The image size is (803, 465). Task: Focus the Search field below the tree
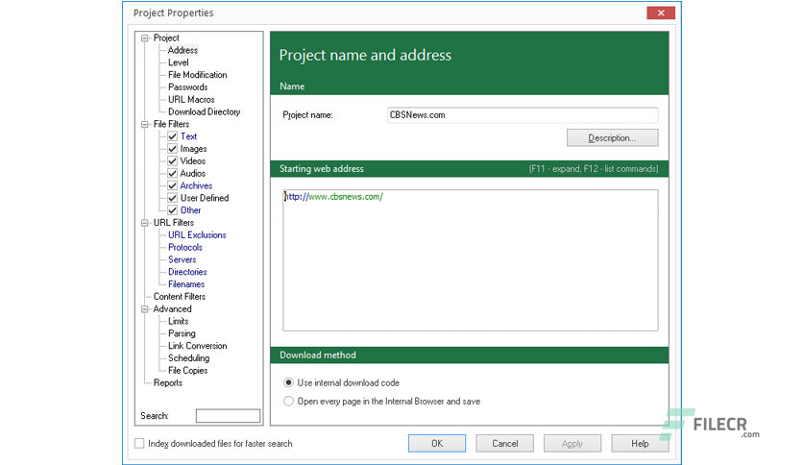tap(228, 416)
